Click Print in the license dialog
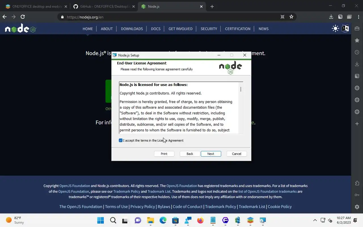 click(x=164, y=154)
